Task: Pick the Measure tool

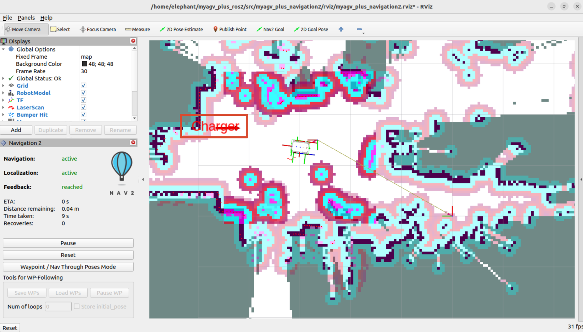Action: coord(137,29)
